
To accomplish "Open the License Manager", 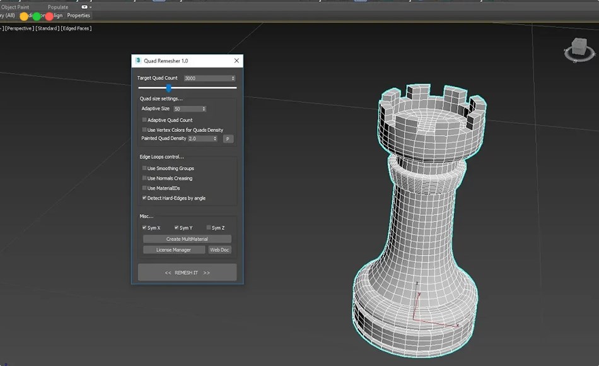I will click(173, 249).
